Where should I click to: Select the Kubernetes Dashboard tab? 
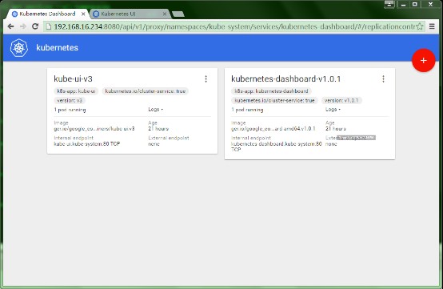click(47, 14)
